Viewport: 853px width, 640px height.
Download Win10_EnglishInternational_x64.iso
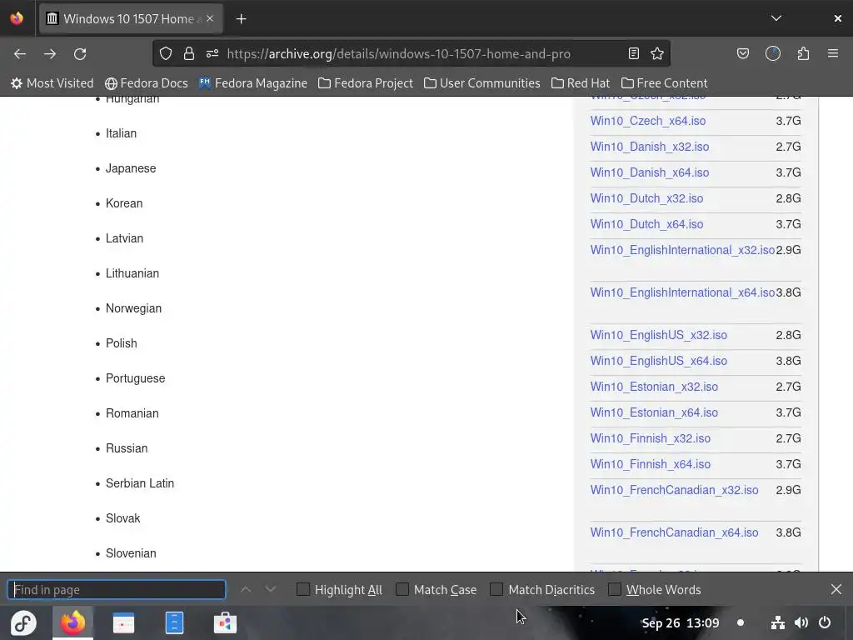[683, 292]
